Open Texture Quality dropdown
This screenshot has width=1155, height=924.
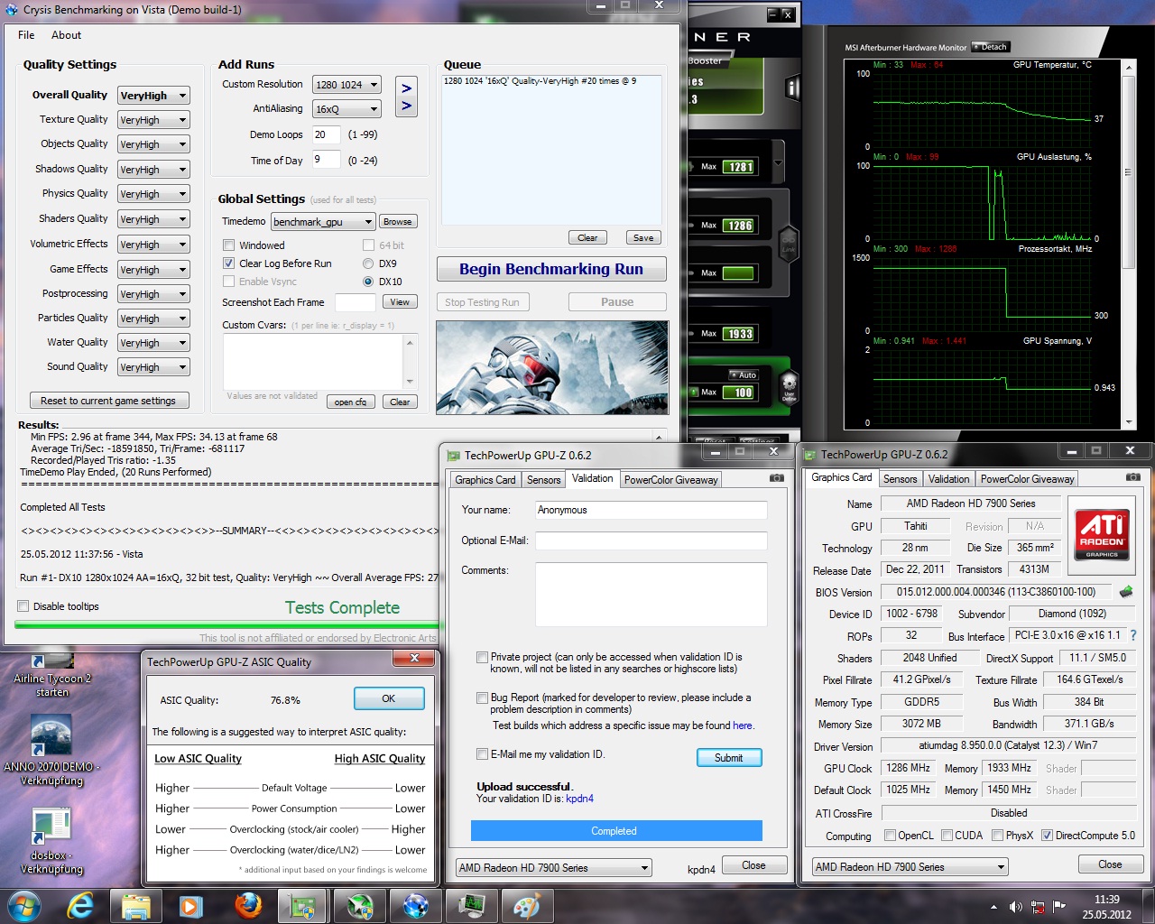click(153, 120)
